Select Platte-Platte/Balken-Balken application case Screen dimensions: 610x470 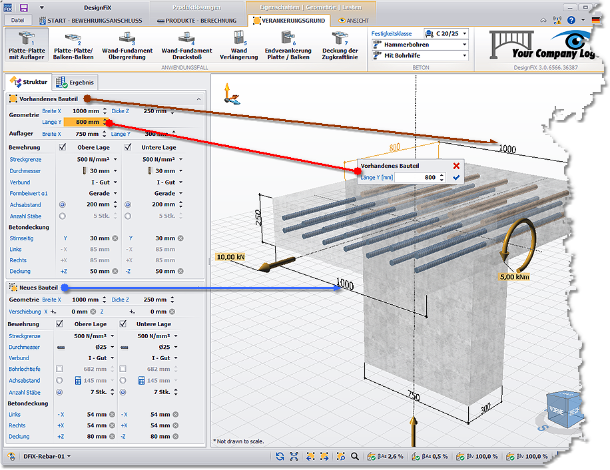(73, 45)
